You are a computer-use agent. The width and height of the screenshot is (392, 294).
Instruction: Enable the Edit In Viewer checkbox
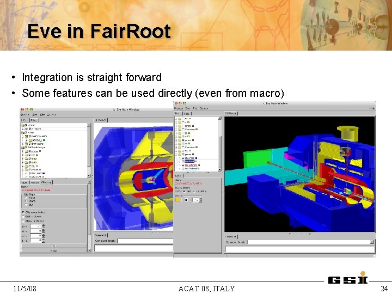tap(23, 217)
